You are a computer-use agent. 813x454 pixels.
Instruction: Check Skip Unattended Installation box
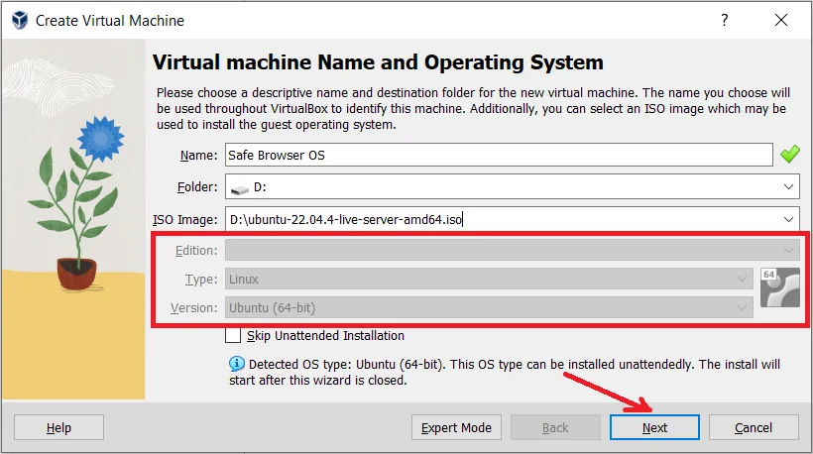coord(233,335)
